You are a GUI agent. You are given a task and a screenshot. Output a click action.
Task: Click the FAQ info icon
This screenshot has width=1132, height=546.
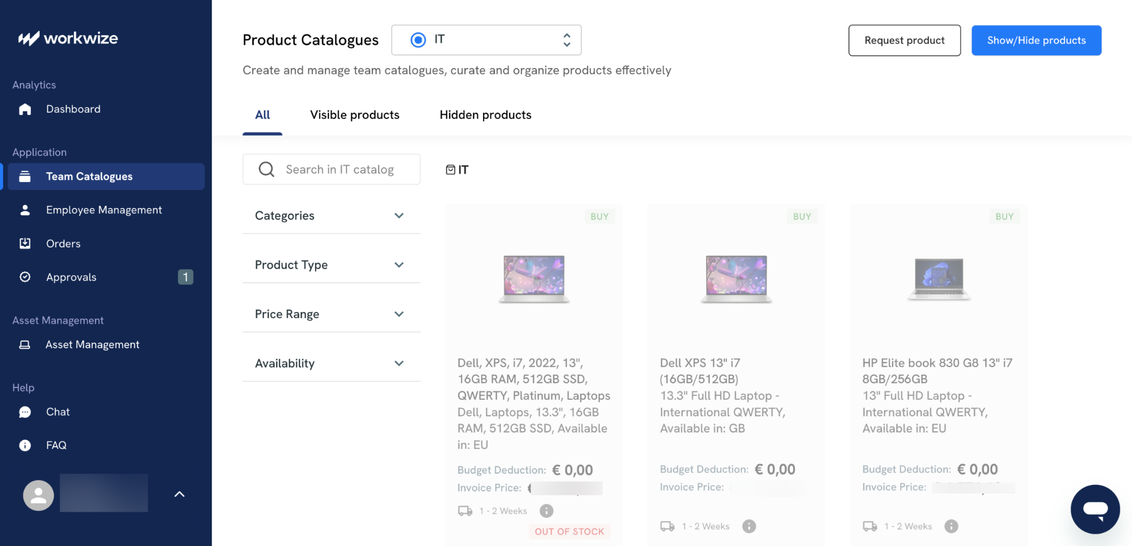(x=25, y=446)
